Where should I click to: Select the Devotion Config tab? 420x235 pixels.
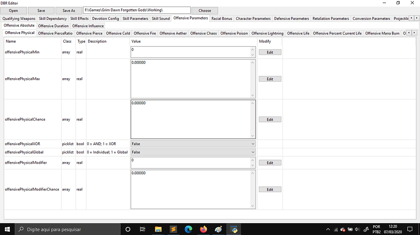click(x=105, y=18)
